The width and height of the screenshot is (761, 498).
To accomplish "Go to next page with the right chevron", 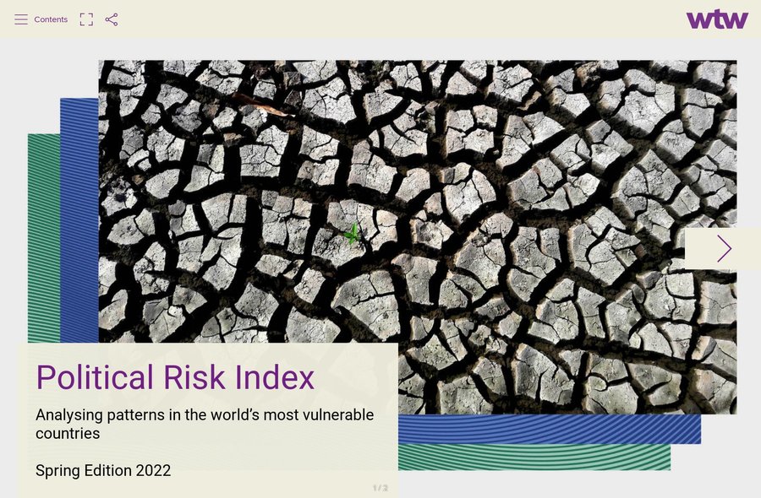I will 723,248.
